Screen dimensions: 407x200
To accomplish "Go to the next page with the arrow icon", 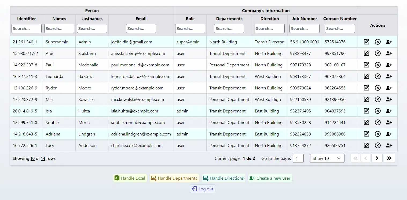I will pos(377,158).
